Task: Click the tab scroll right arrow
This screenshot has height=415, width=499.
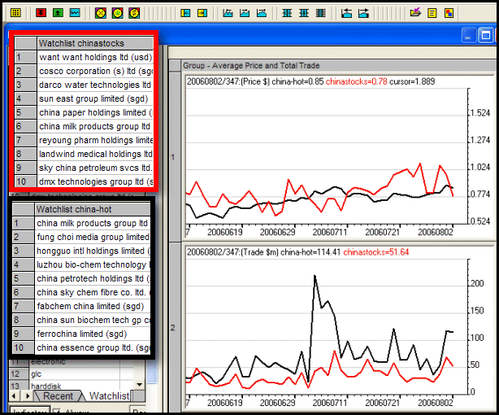Action: coord(28,395)
